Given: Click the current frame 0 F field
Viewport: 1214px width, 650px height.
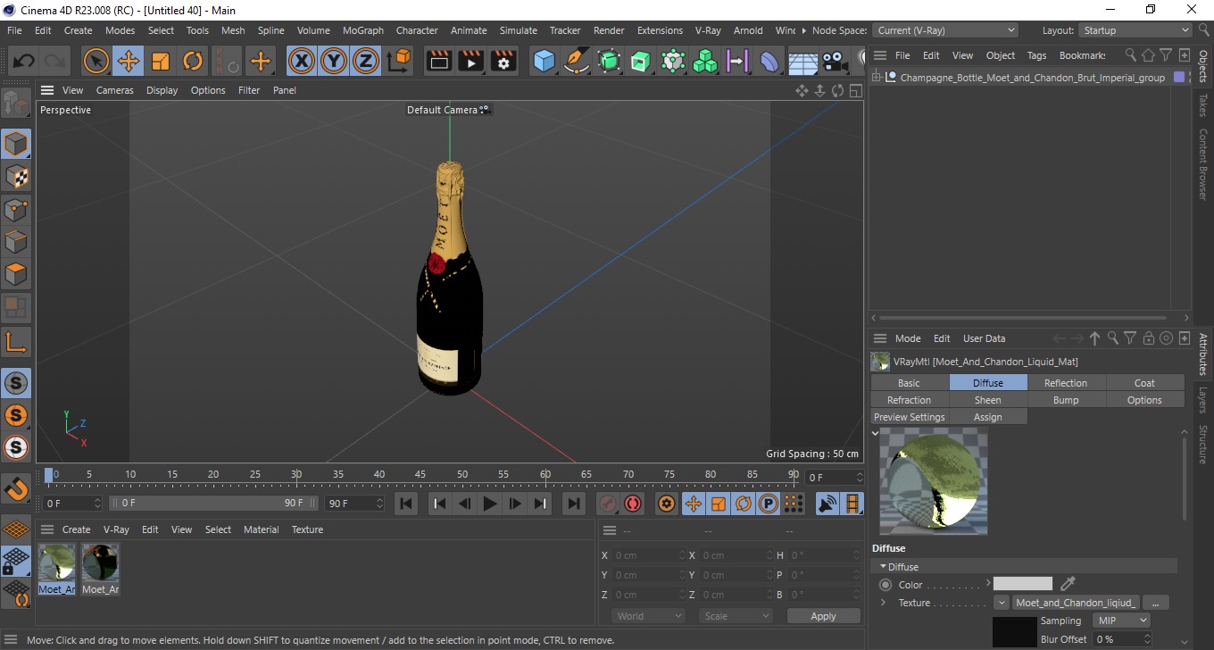Looking at the screenshot, I should pos(834,478).
